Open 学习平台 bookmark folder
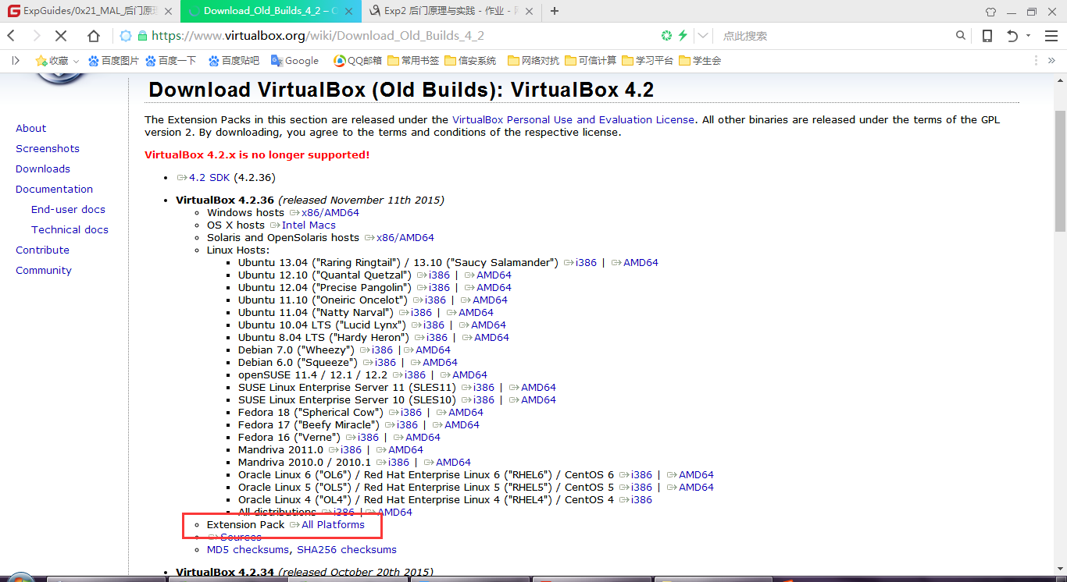 click(648, 60)
